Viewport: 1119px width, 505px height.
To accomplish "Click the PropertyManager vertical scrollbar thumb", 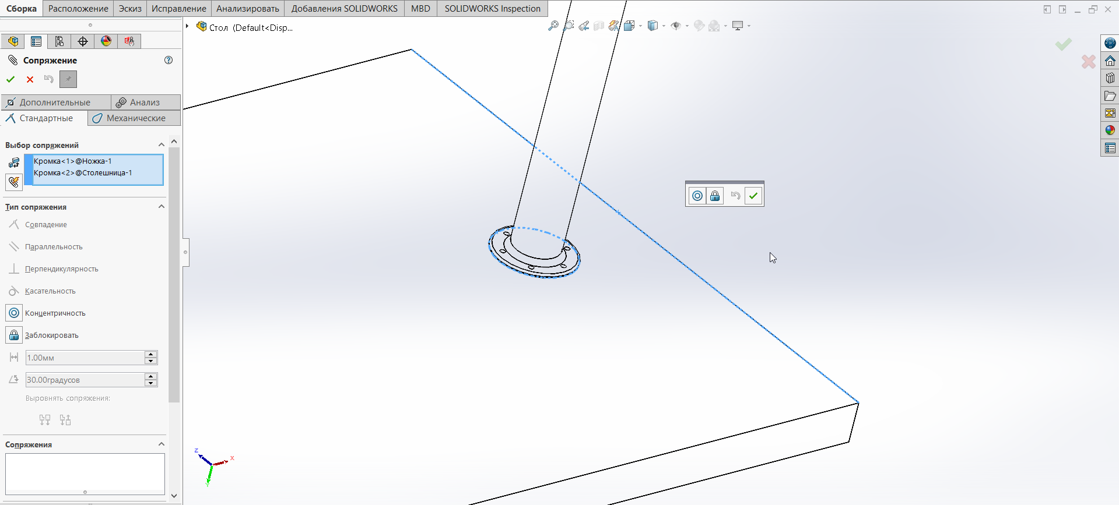I will click(174, 275).
